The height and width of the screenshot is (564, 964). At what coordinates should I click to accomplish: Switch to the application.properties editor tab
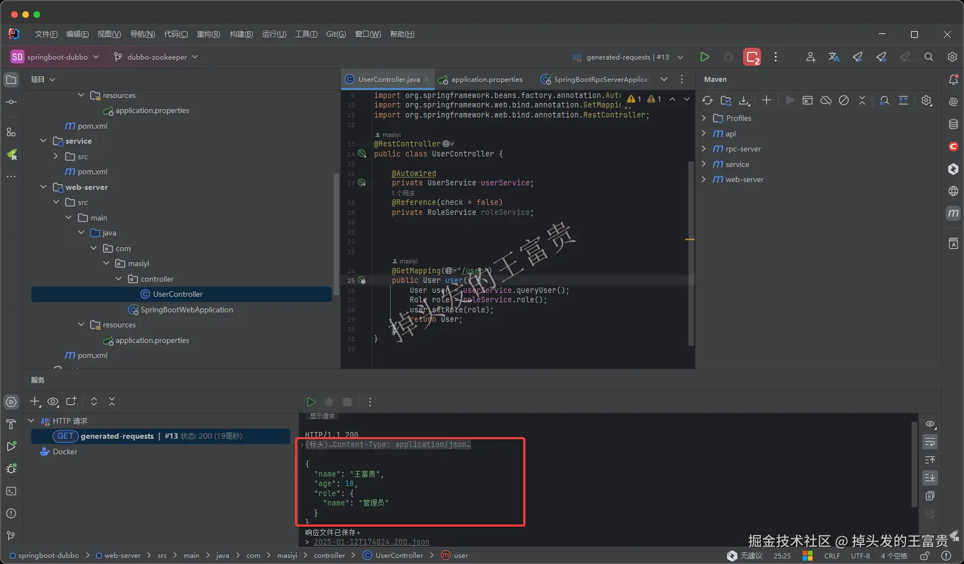tap(480, 79)
